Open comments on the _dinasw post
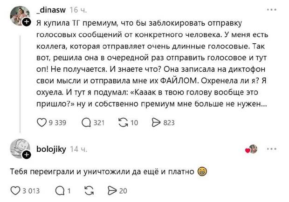Screen dimensions: 289x202 (86, 123)
